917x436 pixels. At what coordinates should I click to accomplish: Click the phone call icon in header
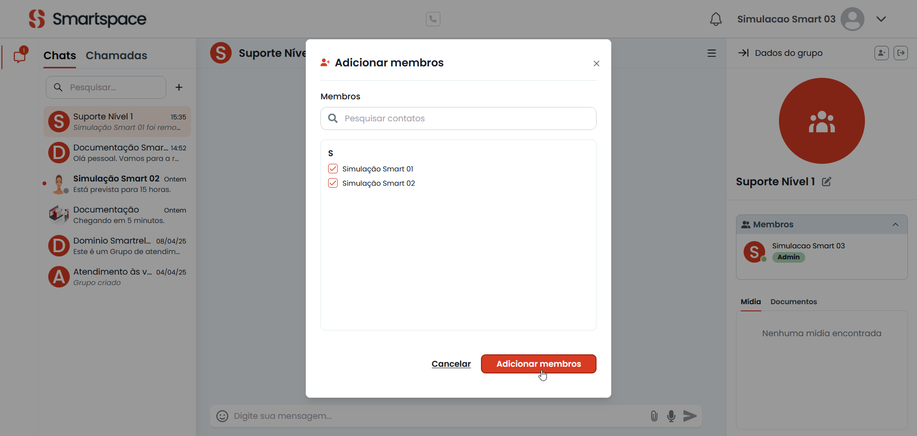click(x=433, y=19)
